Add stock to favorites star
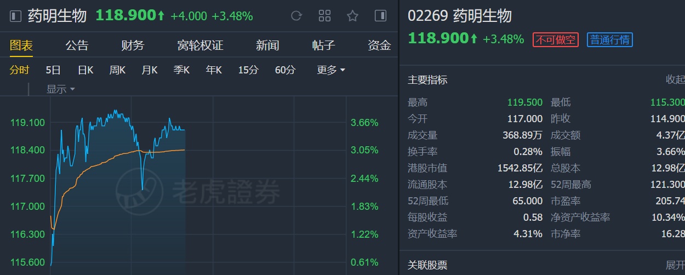 [x=352, y=16]
